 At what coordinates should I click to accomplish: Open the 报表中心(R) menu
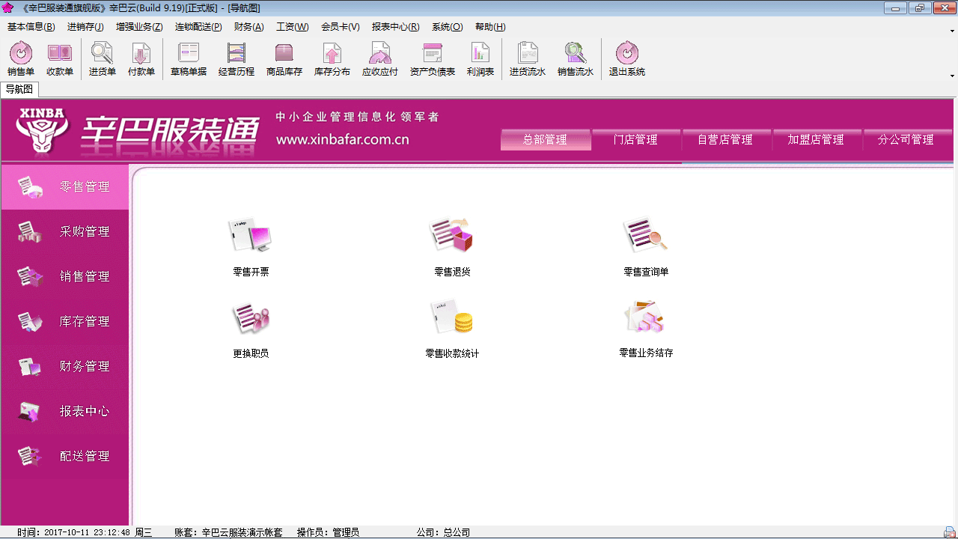395,27
